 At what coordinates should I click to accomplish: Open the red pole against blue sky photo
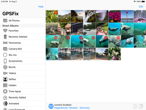127,16
